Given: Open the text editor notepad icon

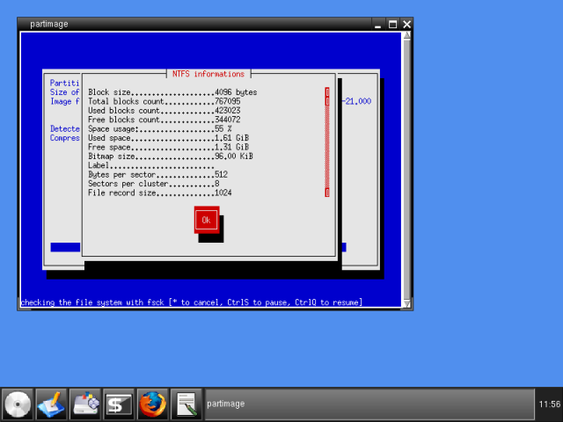Looking at the screenshot, I should (186, 404).
